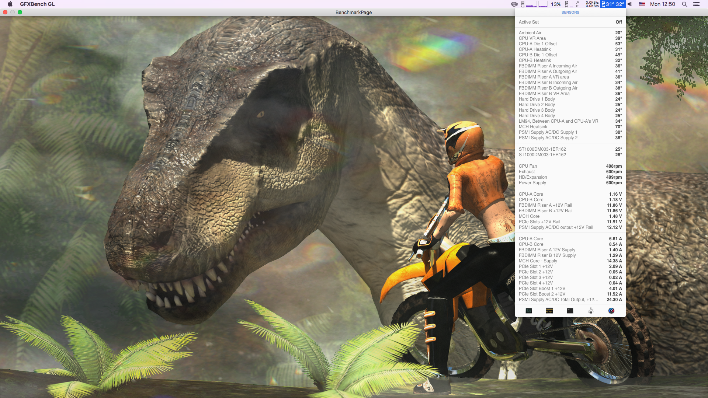This screenshot has height=398, width=708.
Task: Select PCIe Slot 4 +12V row
Action: point(570,283)
